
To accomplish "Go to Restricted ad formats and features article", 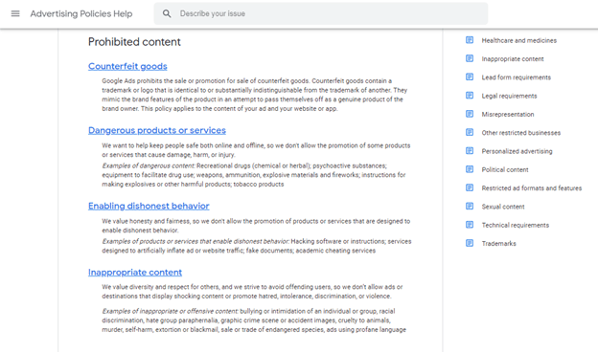I will coord(532,188).
